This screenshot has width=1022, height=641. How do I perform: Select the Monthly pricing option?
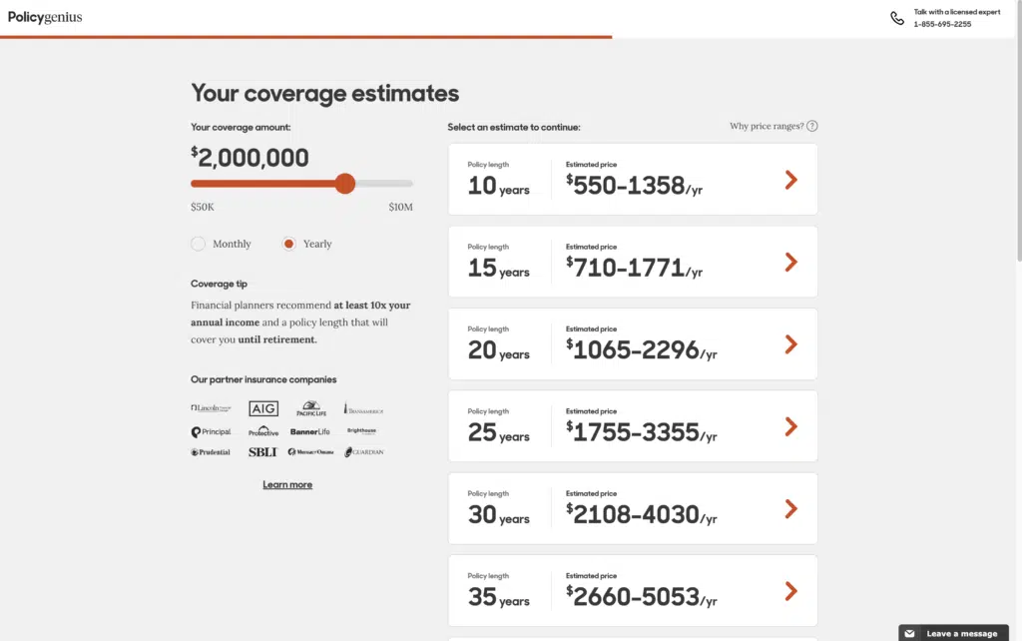pos(199,244)
